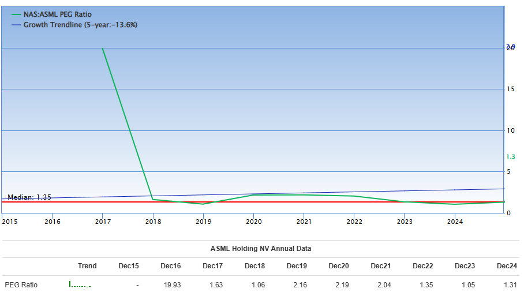This screenshot has width=524, height=296.
Task: Click the Dec22 column header
Action: (423, 266)
